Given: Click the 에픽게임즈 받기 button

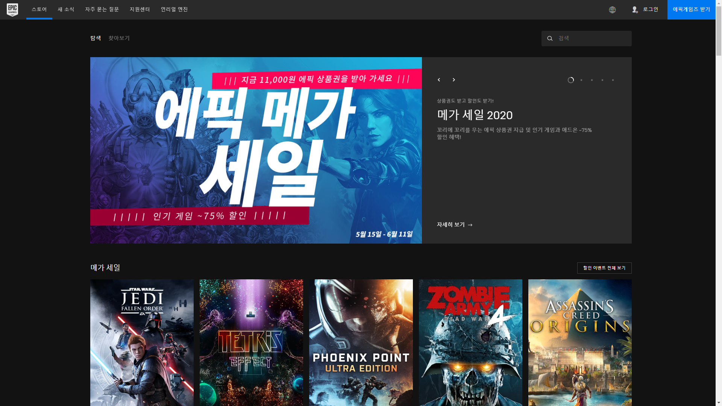Looking at the screenshot, I should (x=692, y=10).
